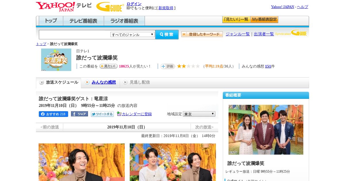The image size is (345, 181).
Task: Click the Facebook おすすめ 218 button
Action: tap(53, 114)
